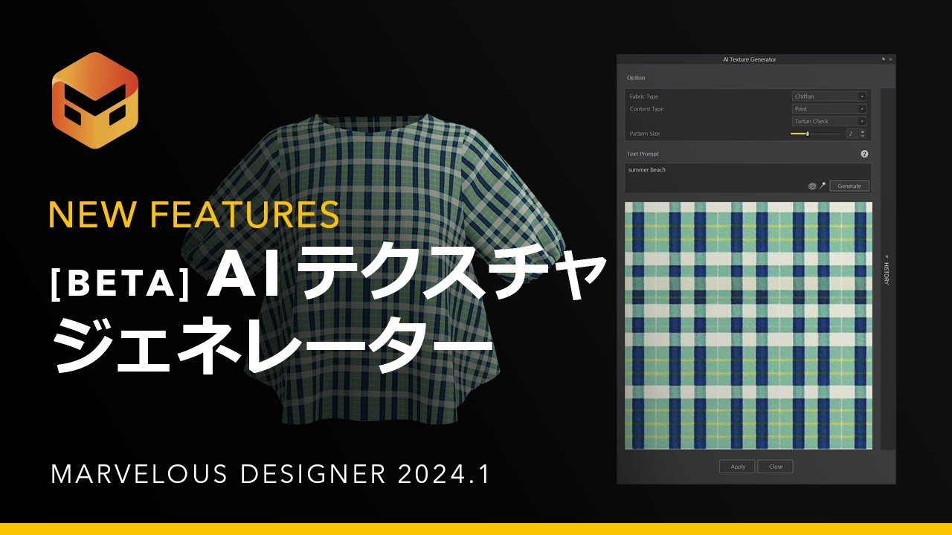952x535 pixels.
Task: Click the dice random prompt icon
Action: (x=812, y=187)
